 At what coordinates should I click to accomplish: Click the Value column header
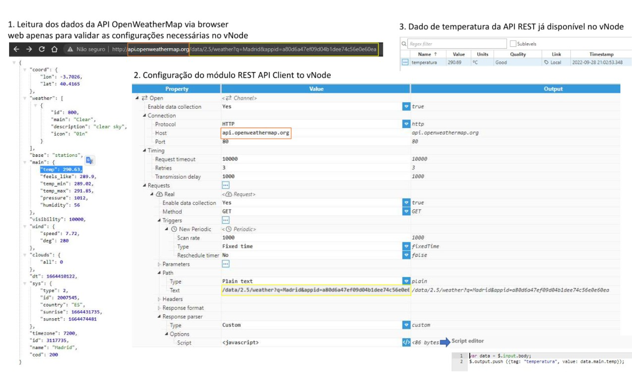[459, 54]
